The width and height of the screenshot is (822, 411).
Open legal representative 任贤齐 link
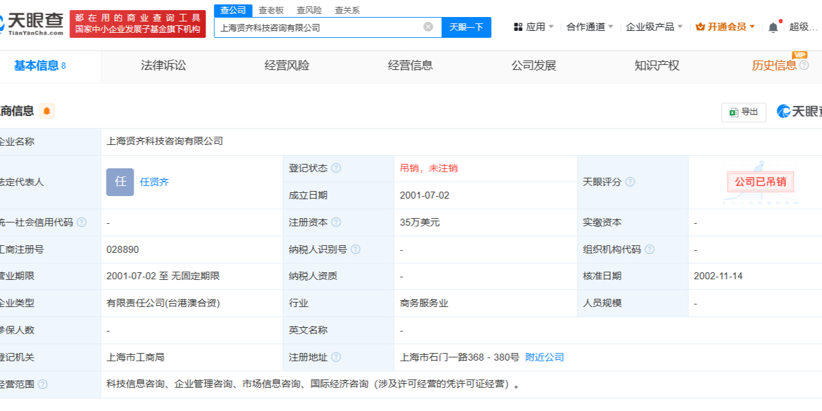click(x=154, y=182)
